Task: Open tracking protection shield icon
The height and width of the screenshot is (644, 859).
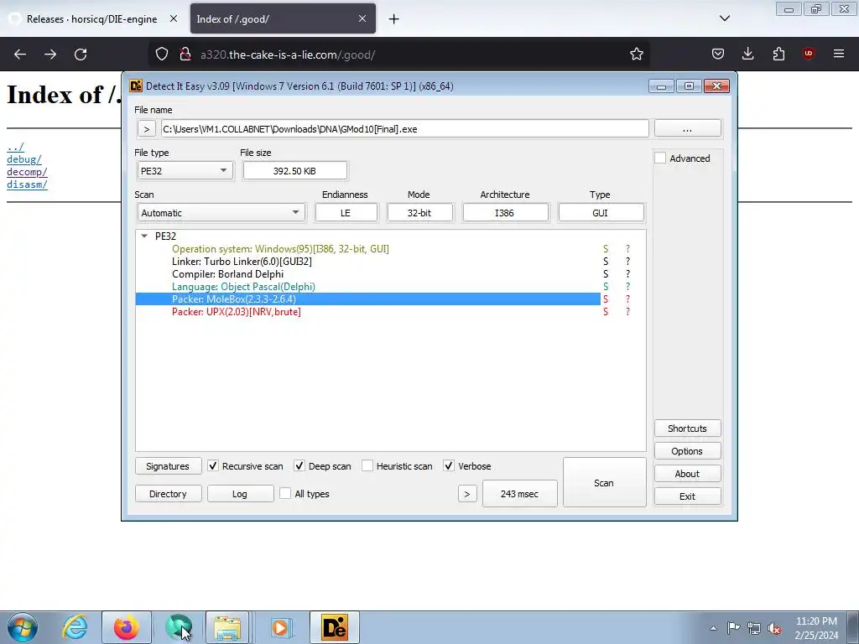Action: (162, 55)
